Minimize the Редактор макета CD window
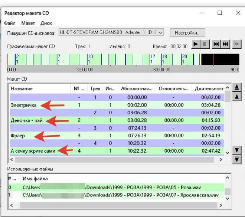The image size is (245, 217). tap(202, 13)
